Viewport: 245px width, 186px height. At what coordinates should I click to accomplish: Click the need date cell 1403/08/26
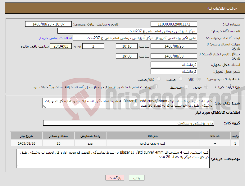point(27,143)
